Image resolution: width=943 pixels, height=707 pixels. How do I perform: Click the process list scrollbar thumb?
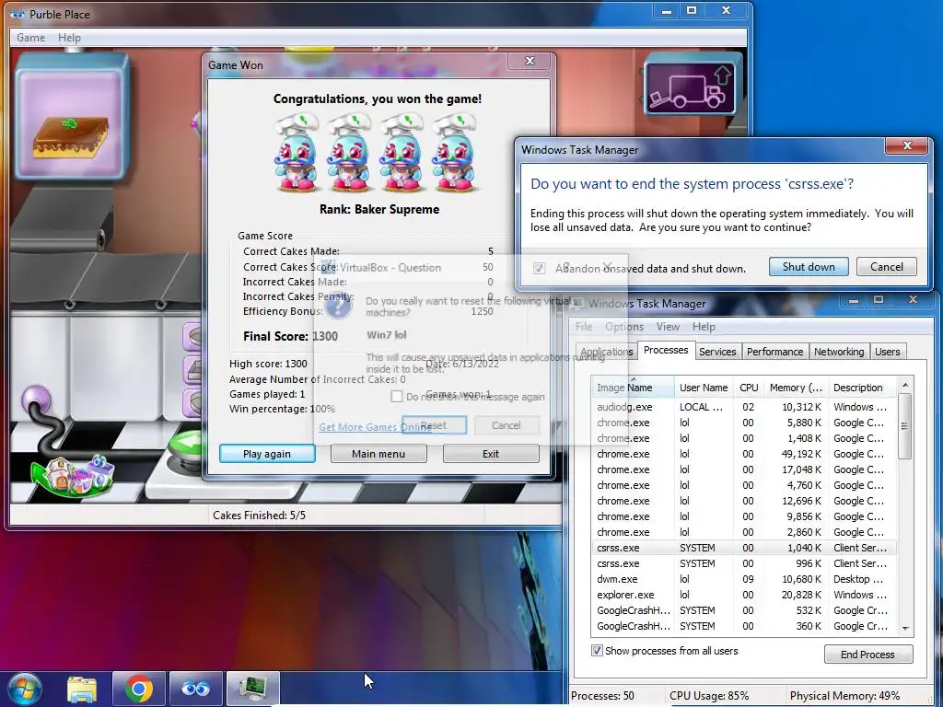coord(904,425)
